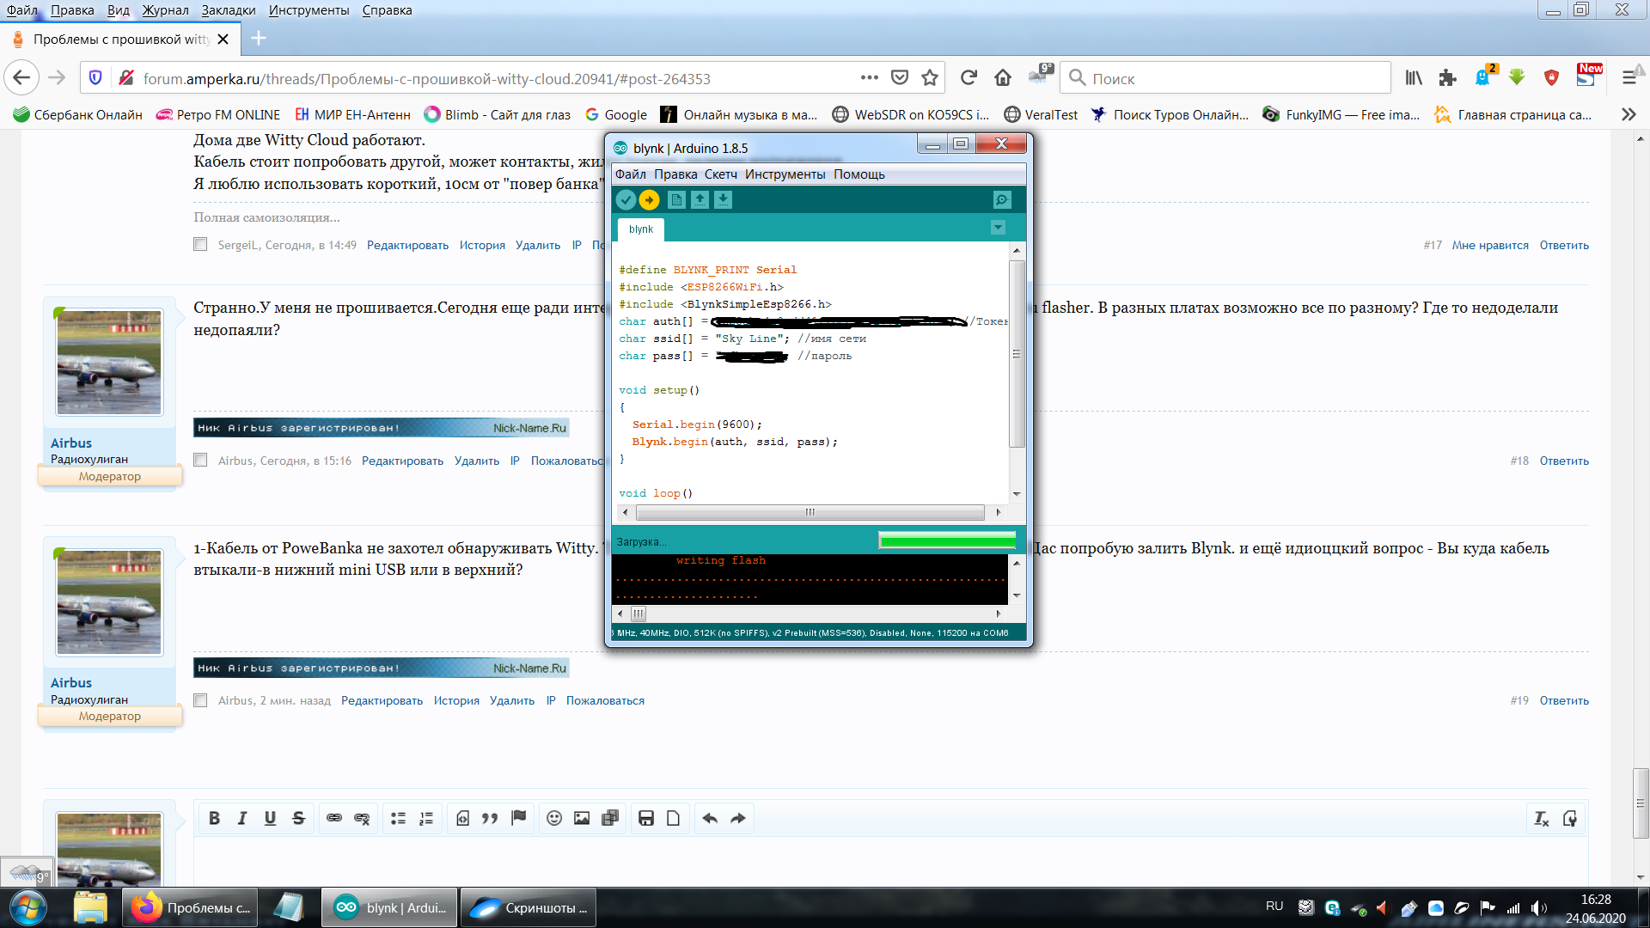Select the blynk sketch tab
This screenshot has width=1650, height=928.
click(640, 229)
